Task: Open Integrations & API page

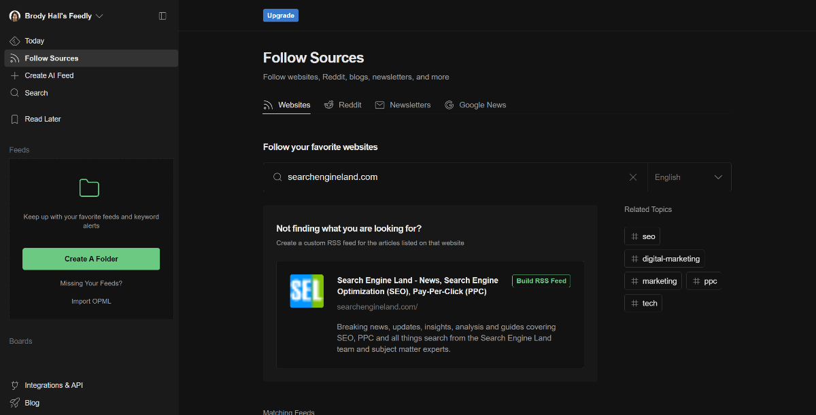Action: [x=91, y=385]
